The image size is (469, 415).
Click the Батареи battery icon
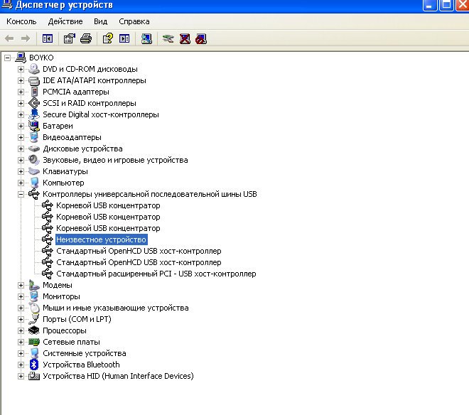click(34, 126)
